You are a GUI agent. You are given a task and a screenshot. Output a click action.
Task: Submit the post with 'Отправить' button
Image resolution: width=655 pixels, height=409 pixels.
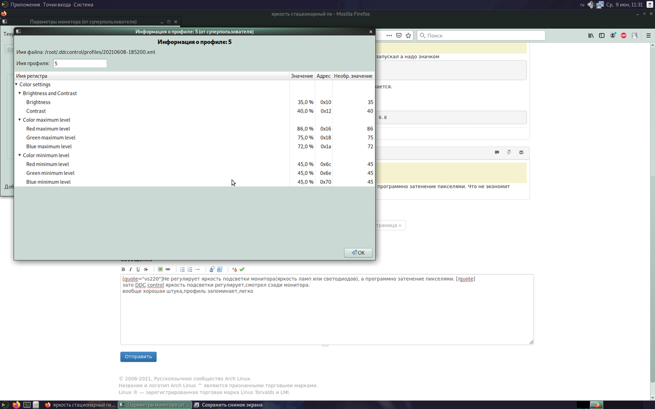138,357
